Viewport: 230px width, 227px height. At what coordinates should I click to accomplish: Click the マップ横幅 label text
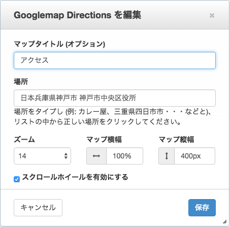pyautogui.click(x=104, y=140)
